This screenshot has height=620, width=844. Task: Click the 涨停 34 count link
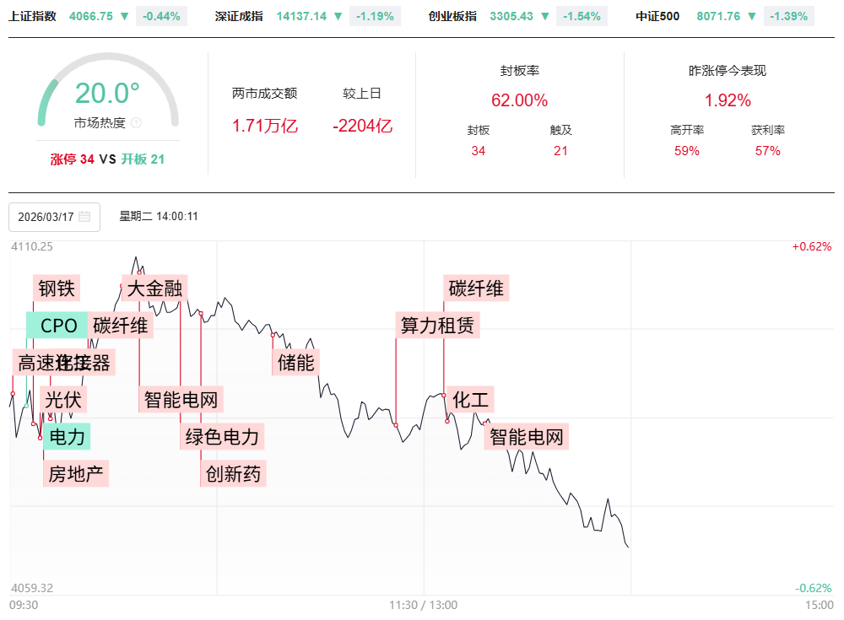tap(72, 159)
